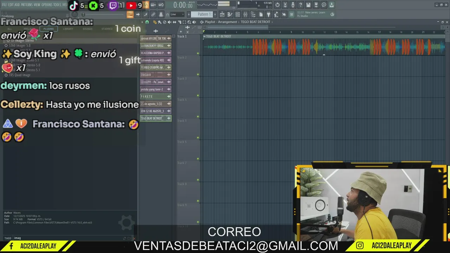This screenshot has width=450, height=253.
Task: Toggle Track 2 mute green light
Action: 198,74
